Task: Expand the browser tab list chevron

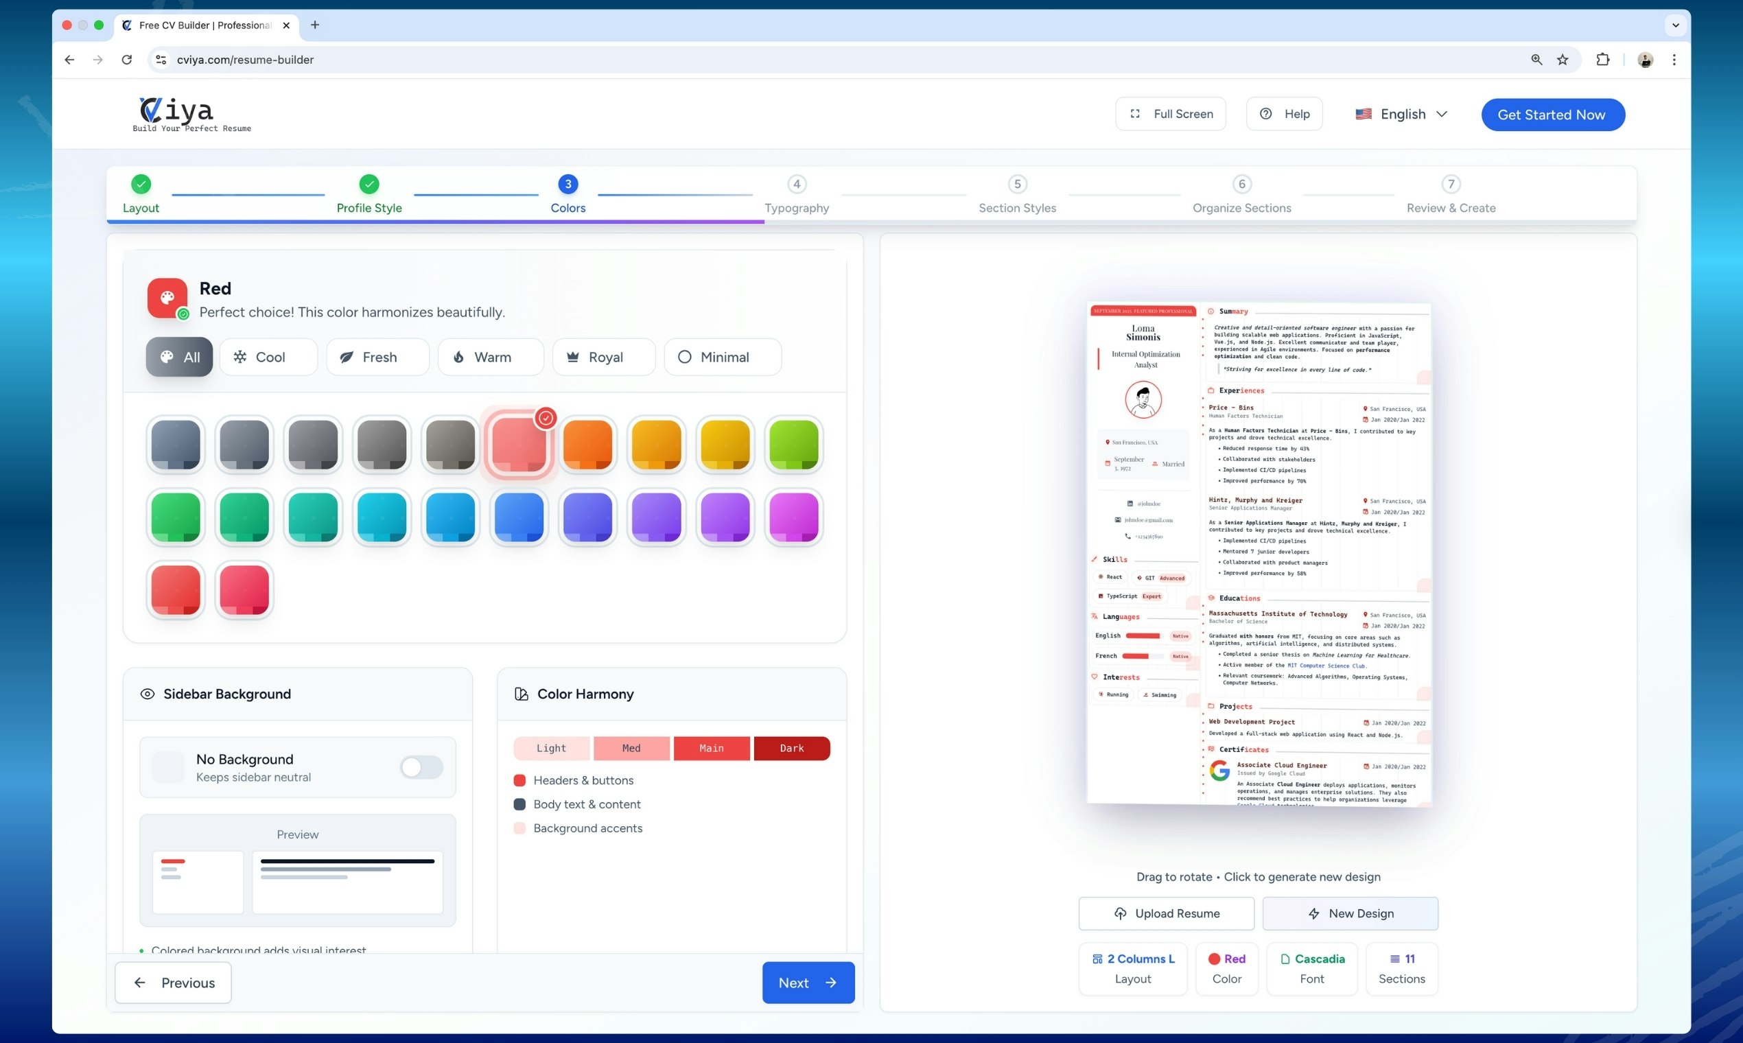Action: [1675, 25]
